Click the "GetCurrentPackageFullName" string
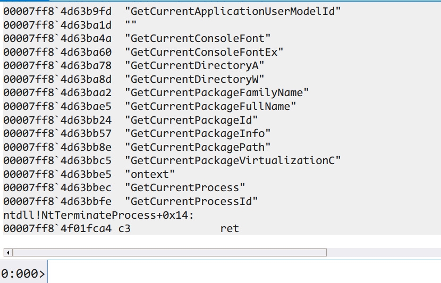This screenshot has width=441, height=283. click(210, 106)
